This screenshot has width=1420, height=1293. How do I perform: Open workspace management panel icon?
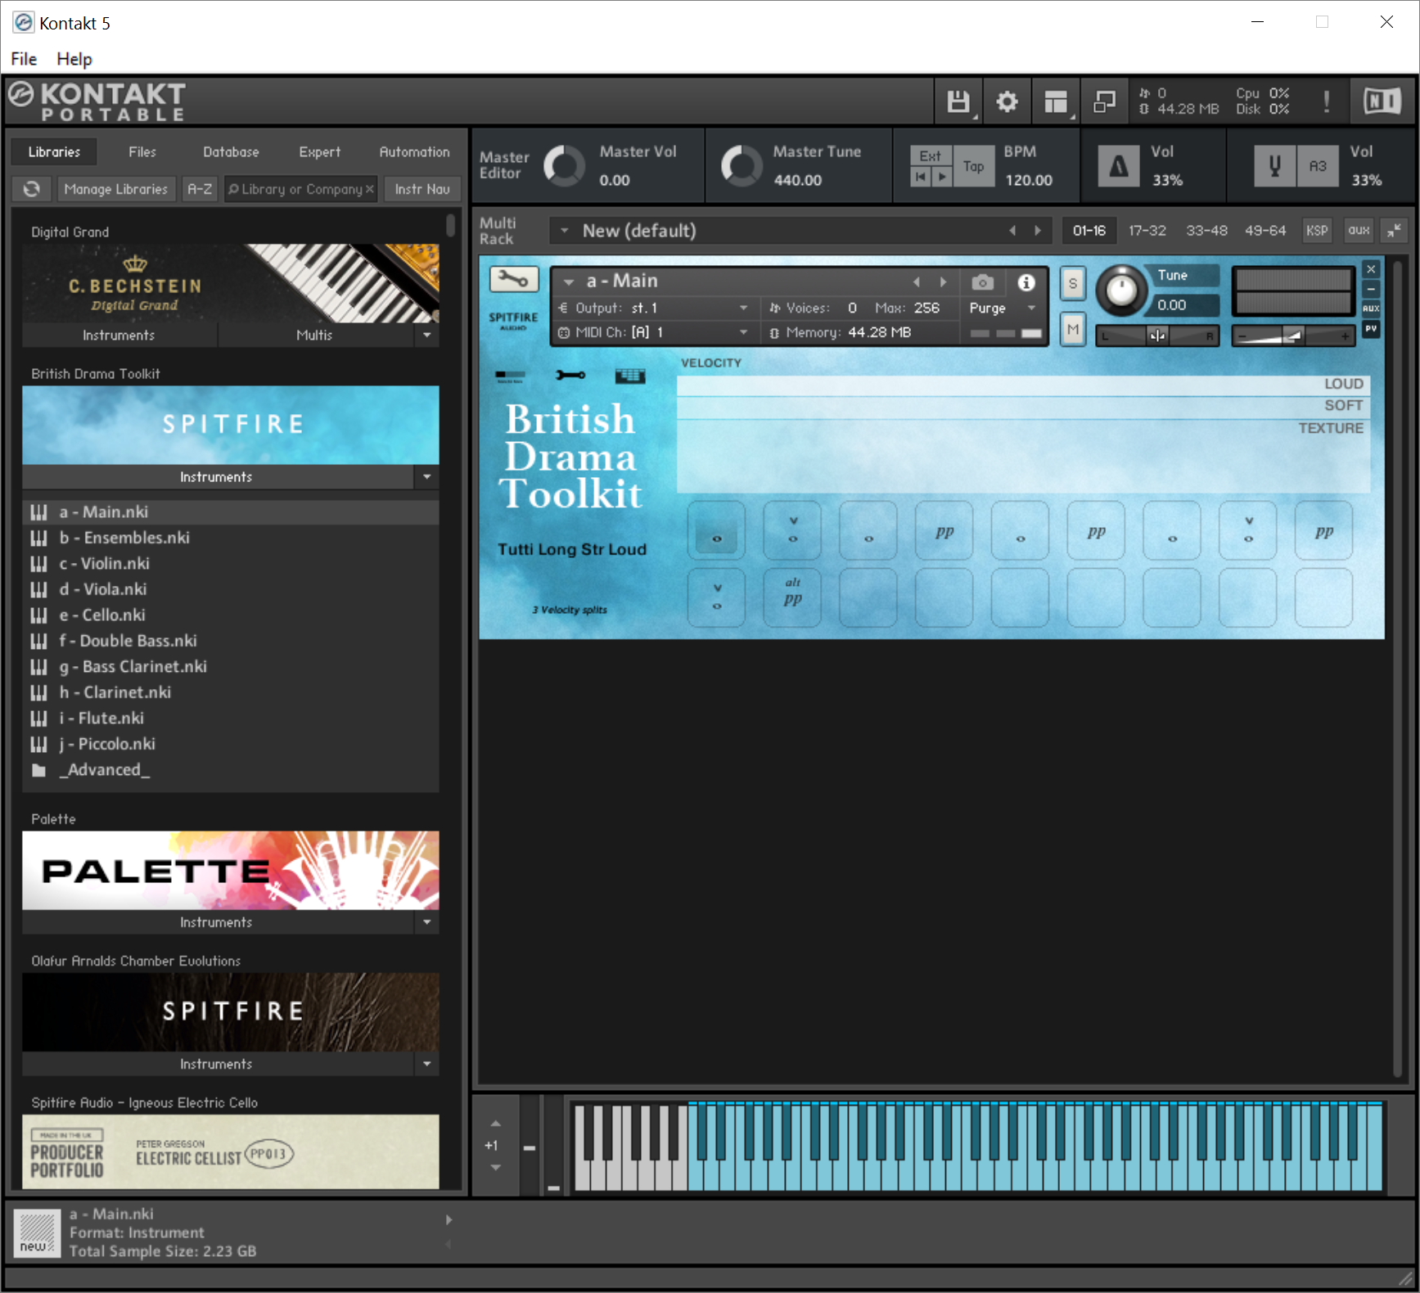tap(1056, 101)
